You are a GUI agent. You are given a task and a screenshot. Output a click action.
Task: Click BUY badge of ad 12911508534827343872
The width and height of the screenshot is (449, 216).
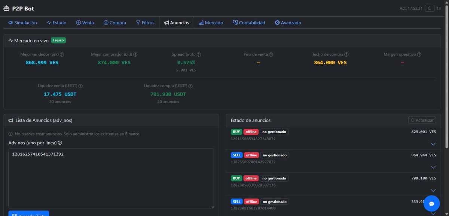[236, 132]
